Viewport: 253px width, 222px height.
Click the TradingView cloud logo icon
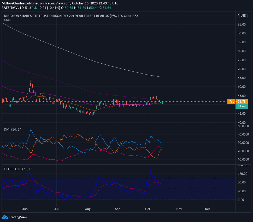5,217
